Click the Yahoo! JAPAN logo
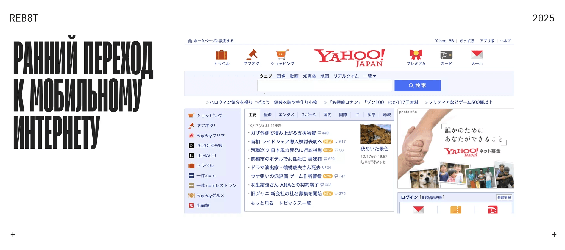The height and width of the screenshot is (250, 565). pos(349,58)
